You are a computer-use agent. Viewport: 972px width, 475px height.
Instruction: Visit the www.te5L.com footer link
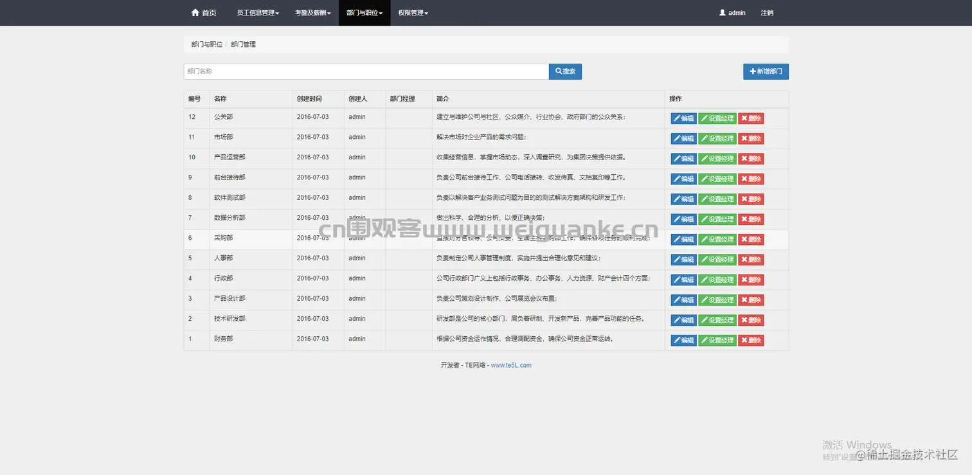coord(511,365)
